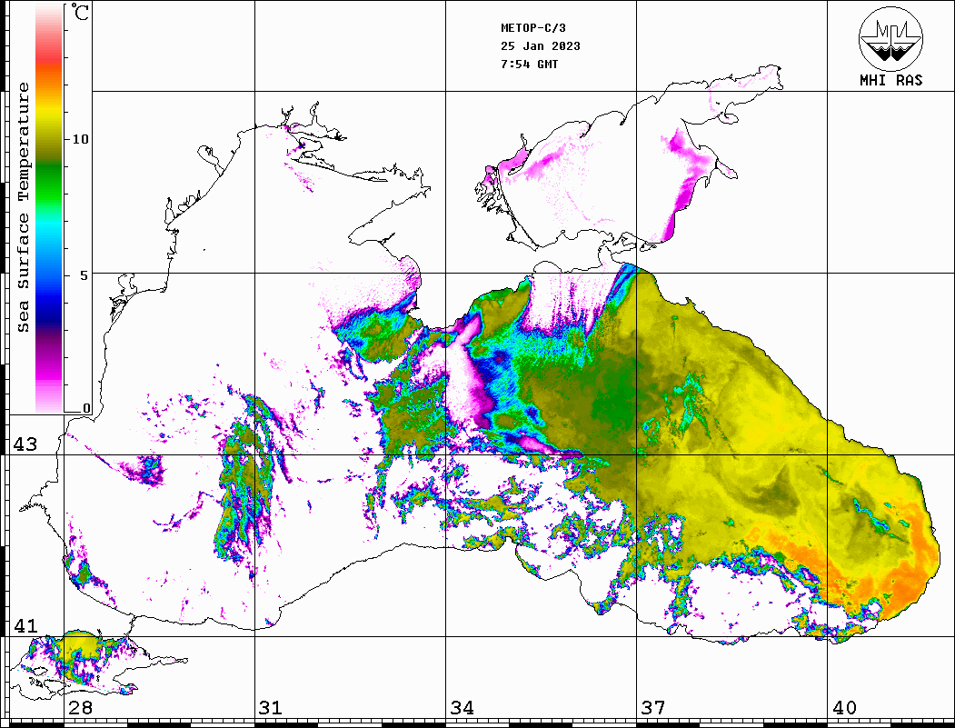Image resolution: width=955 pixels, height=728 pixels.
Task: Click the °C unit symbol
Action: [80, 12]
